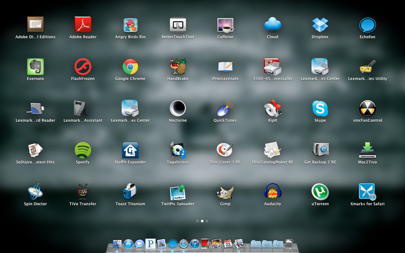The image size is (405, 253).
Task: Open DiscCatalogMaker RE
Action: (273, 150)
